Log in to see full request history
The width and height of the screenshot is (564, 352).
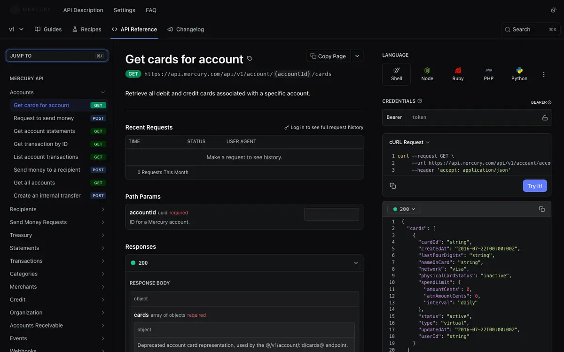point(324,128)
